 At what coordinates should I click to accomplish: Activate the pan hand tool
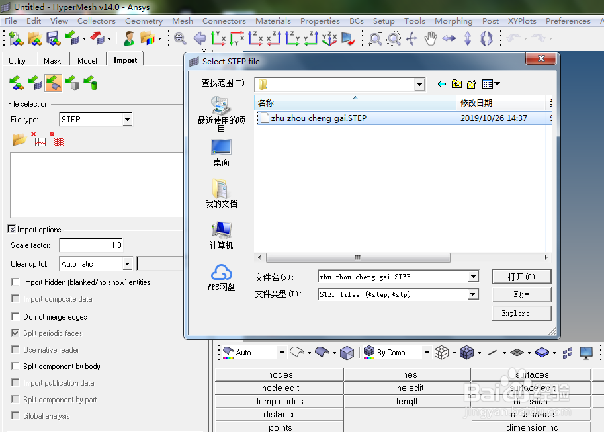430,38
